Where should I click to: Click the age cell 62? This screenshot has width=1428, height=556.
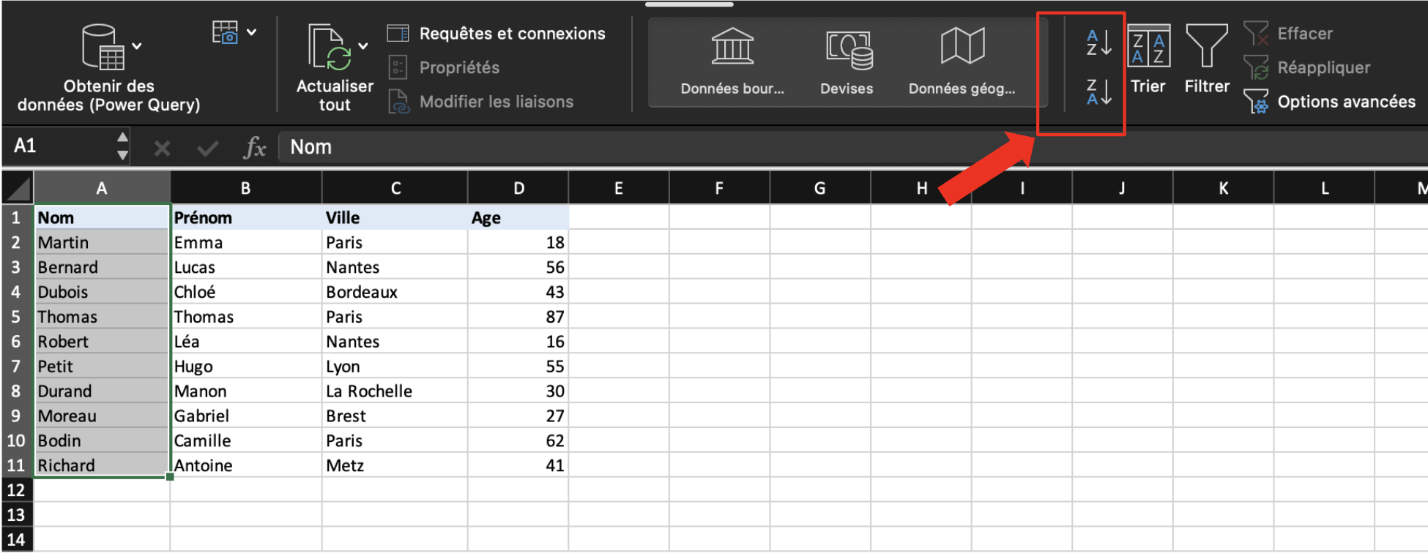coord(518,440)
